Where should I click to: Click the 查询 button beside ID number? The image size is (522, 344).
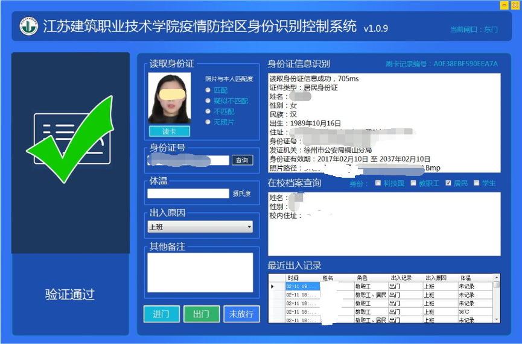[x=241, y=160]
